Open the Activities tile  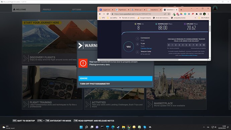tap(114, 99)
